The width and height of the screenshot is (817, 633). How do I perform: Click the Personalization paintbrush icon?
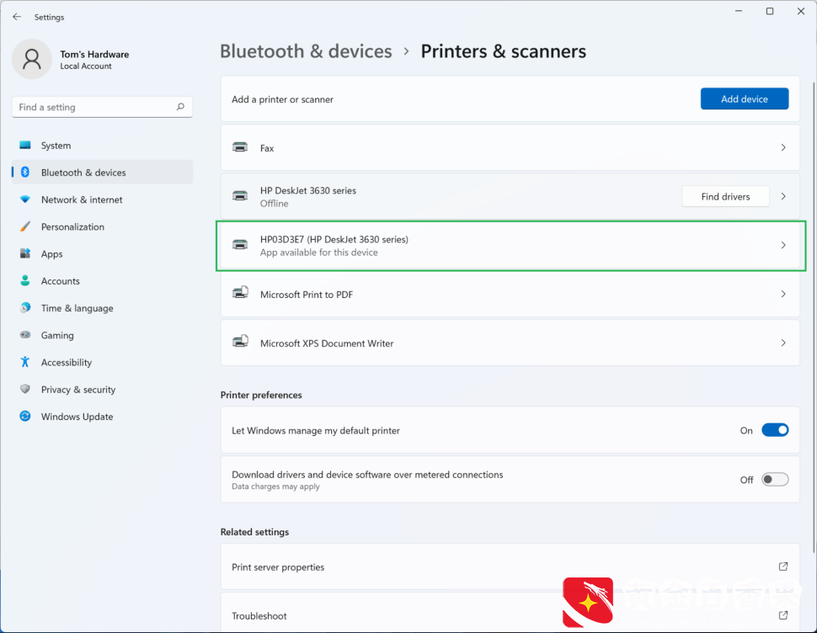pyautogui.click(x=25, y=226)
